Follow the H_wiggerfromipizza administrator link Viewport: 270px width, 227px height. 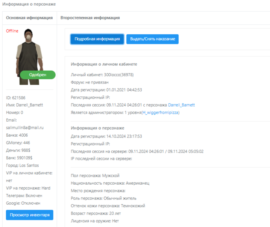160,113
